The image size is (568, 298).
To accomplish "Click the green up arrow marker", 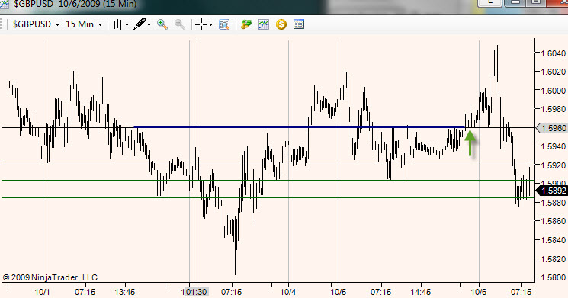I will [470, 143].
